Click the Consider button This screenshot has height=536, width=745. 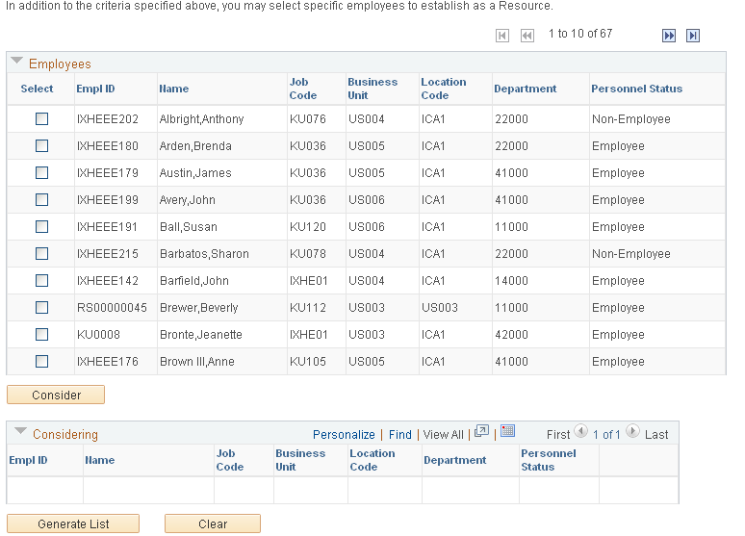point(56,395)
